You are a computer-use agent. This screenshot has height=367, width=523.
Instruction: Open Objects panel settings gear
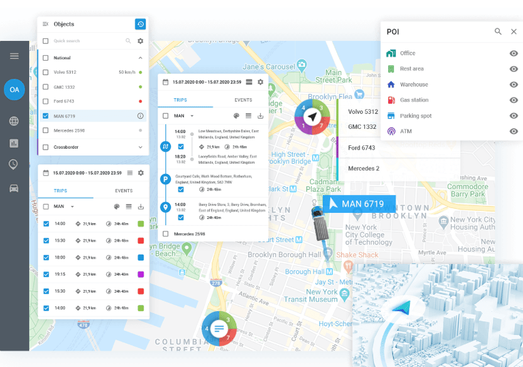[x=140, y=41]
